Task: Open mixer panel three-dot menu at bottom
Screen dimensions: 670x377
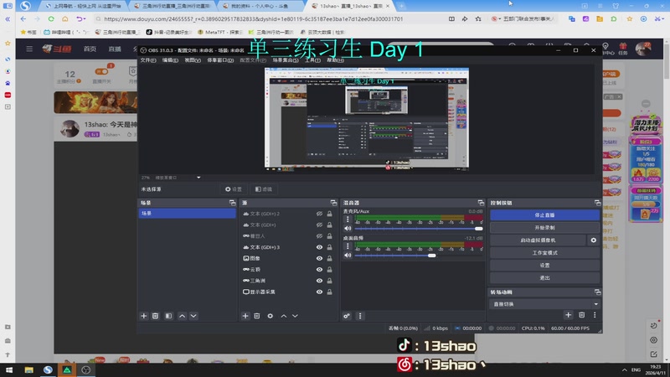Action: (360, 316)
